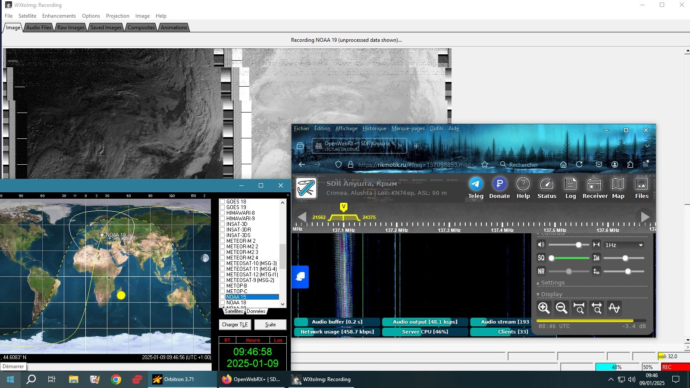Screen dimensions: 690x388
Task: Switch to the Composites tab
Action: 141,28
